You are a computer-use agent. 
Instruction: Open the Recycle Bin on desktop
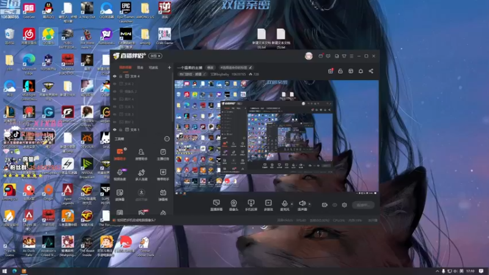[10, 37]
